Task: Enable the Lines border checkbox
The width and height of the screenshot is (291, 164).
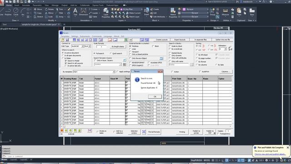Action: click(x=130, y=49)
